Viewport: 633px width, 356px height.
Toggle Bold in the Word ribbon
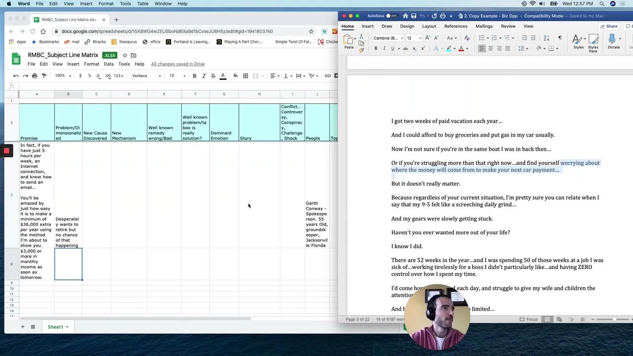click(376, 48)
